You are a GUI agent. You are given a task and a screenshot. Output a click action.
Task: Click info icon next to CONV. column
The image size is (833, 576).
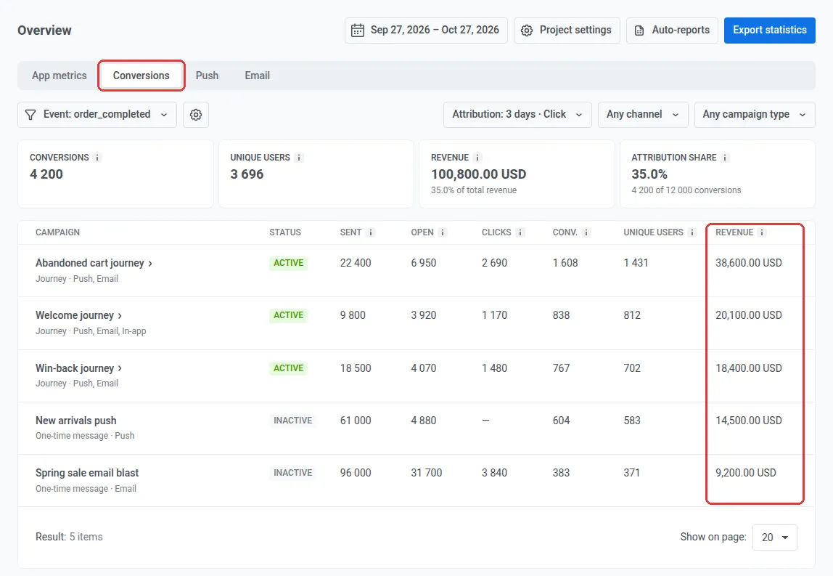click(586, 232)
